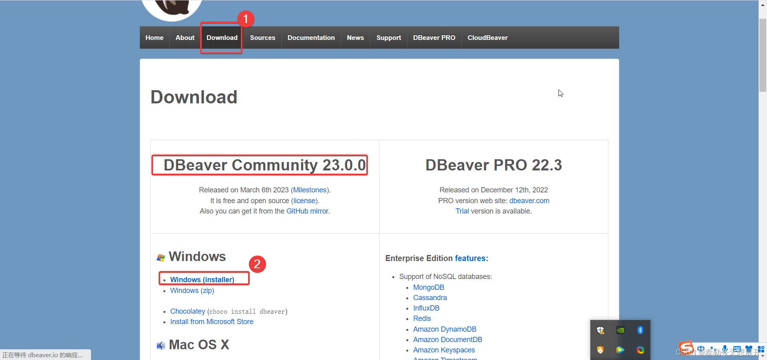This screenshot has height=360, width=767.
Task: Click 'Support of NoSQL databases:' text
Action: (445, 277)
